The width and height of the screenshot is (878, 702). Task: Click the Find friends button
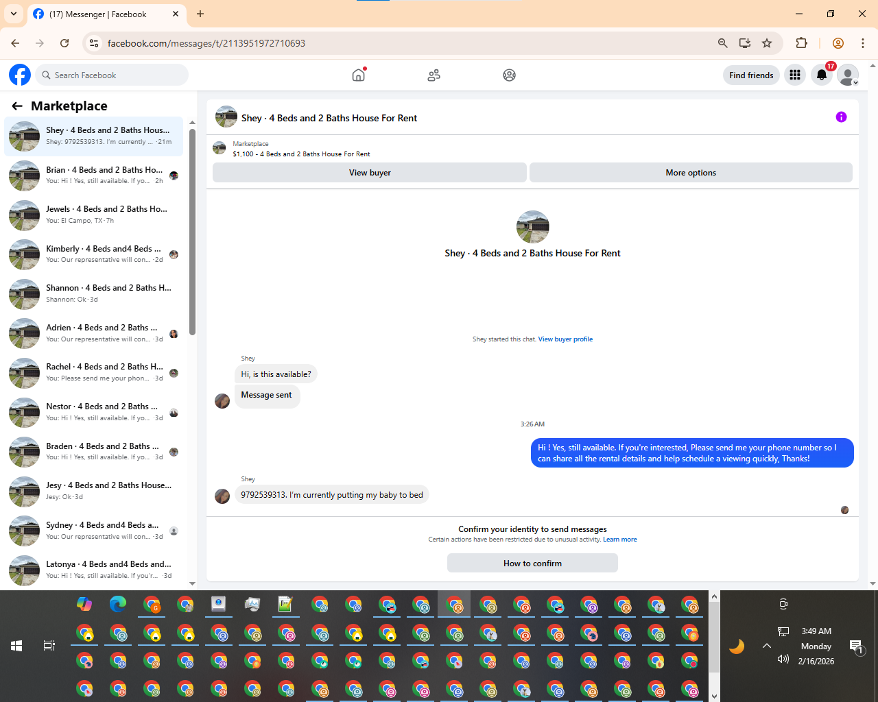click(751, 75)
